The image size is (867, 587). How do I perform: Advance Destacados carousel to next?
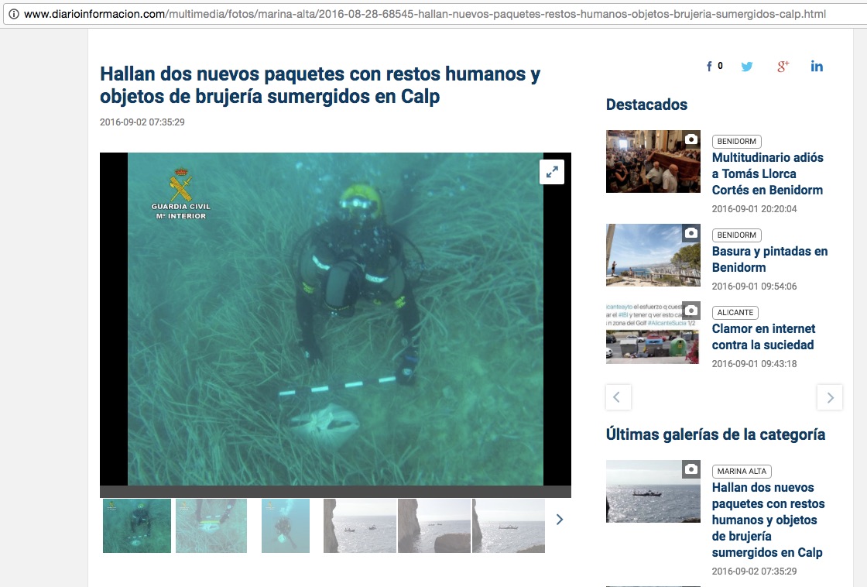pos(829,397)
